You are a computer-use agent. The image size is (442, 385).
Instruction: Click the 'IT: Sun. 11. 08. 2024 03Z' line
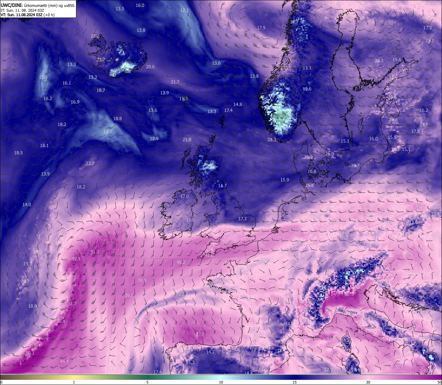pos(22,10)
